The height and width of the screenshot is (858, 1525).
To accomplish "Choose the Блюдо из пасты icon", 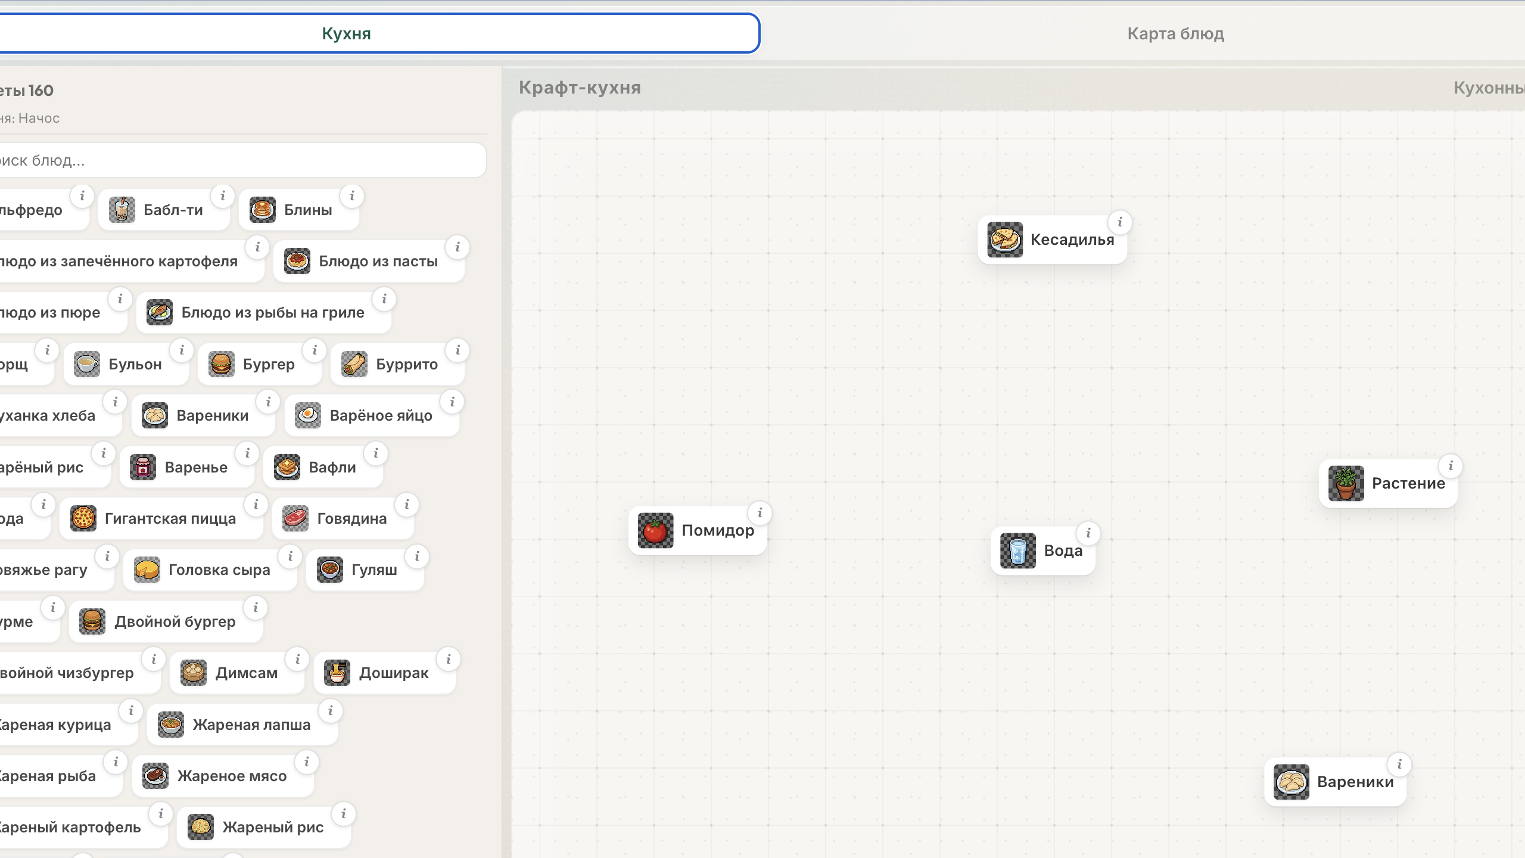I will [297, 261].
